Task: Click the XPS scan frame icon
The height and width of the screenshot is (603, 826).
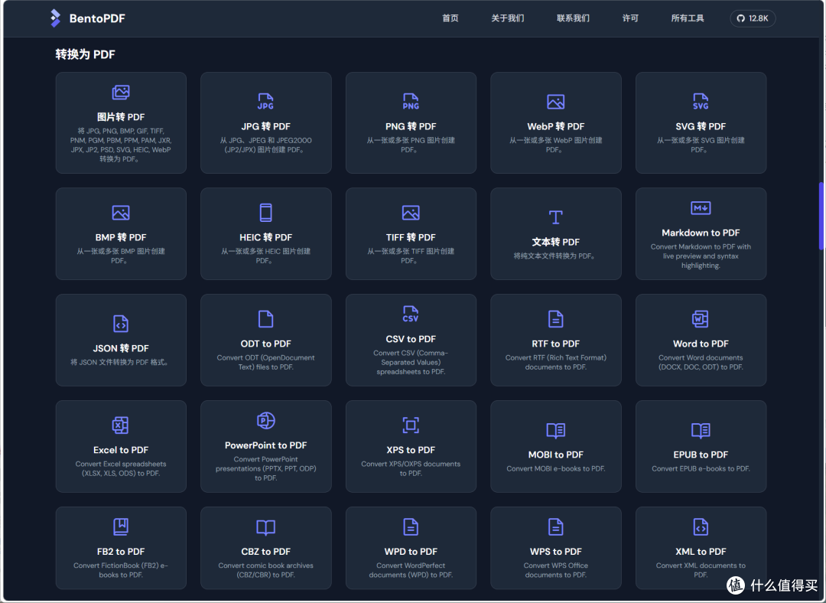Action: 411,425
